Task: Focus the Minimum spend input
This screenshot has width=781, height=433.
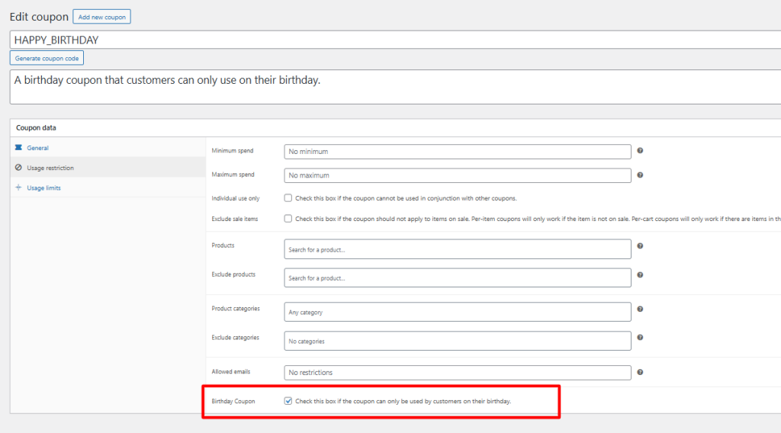Action: coord(458,152)
